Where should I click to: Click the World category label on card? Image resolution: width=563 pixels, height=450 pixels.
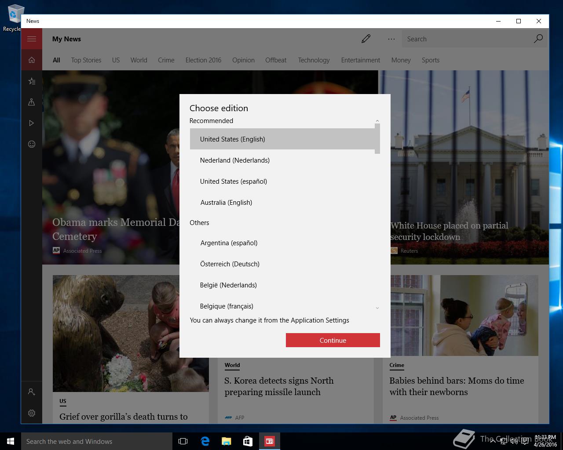coord(232,365)
